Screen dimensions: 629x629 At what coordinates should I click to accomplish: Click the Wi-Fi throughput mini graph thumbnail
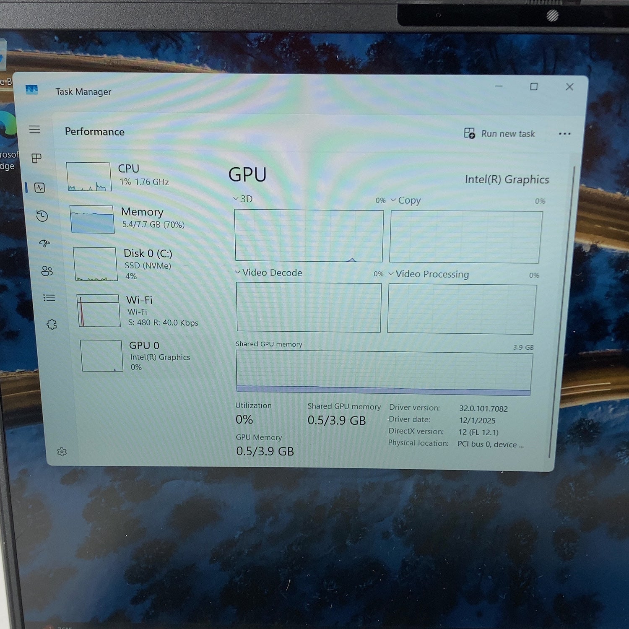(99, 311)
